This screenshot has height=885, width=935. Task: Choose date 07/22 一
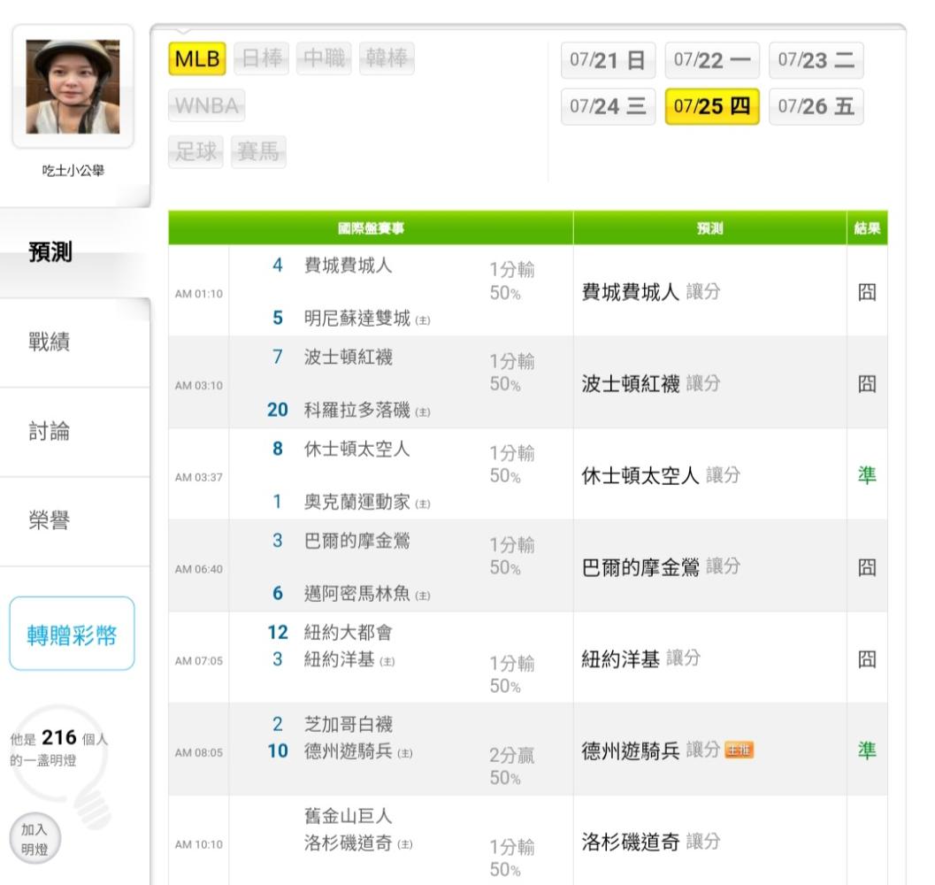[712, 60]
